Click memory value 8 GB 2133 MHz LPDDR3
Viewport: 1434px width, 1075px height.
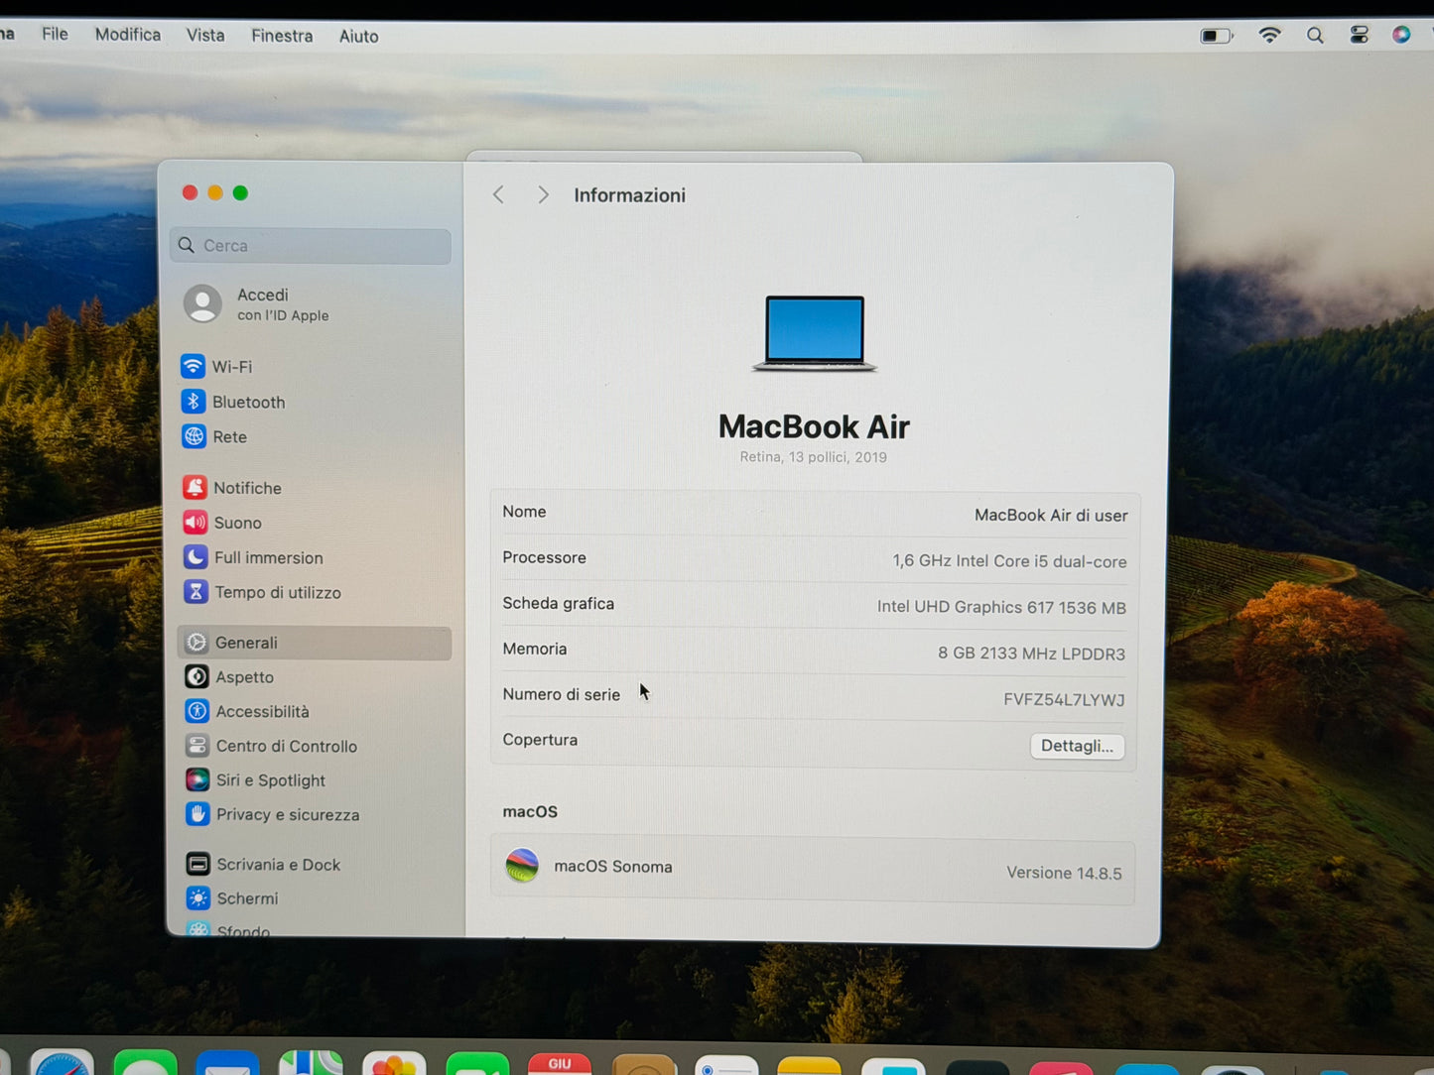[1031, 654]
